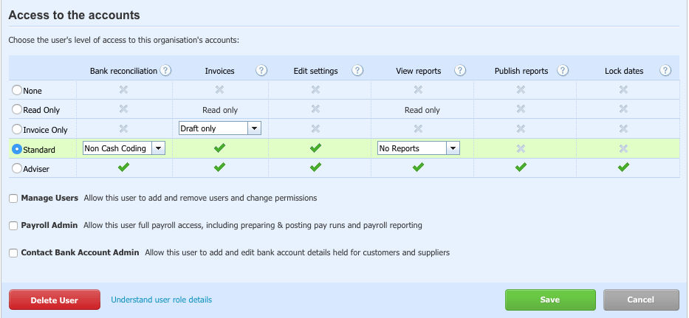Choose the Adviser access level
The height and width of the screenshot is (318, 689).
coord(17,168)
